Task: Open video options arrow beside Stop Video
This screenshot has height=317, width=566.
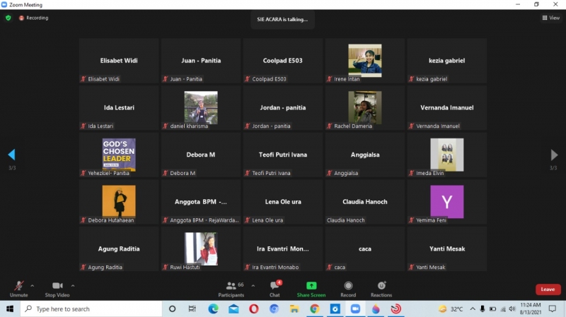Action: coord(73,286)
